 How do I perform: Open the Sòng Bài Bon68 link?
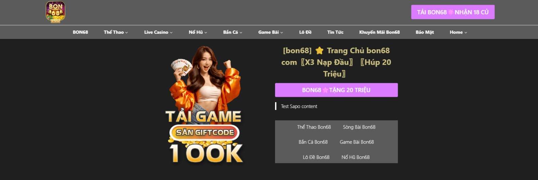click(359, 127)
